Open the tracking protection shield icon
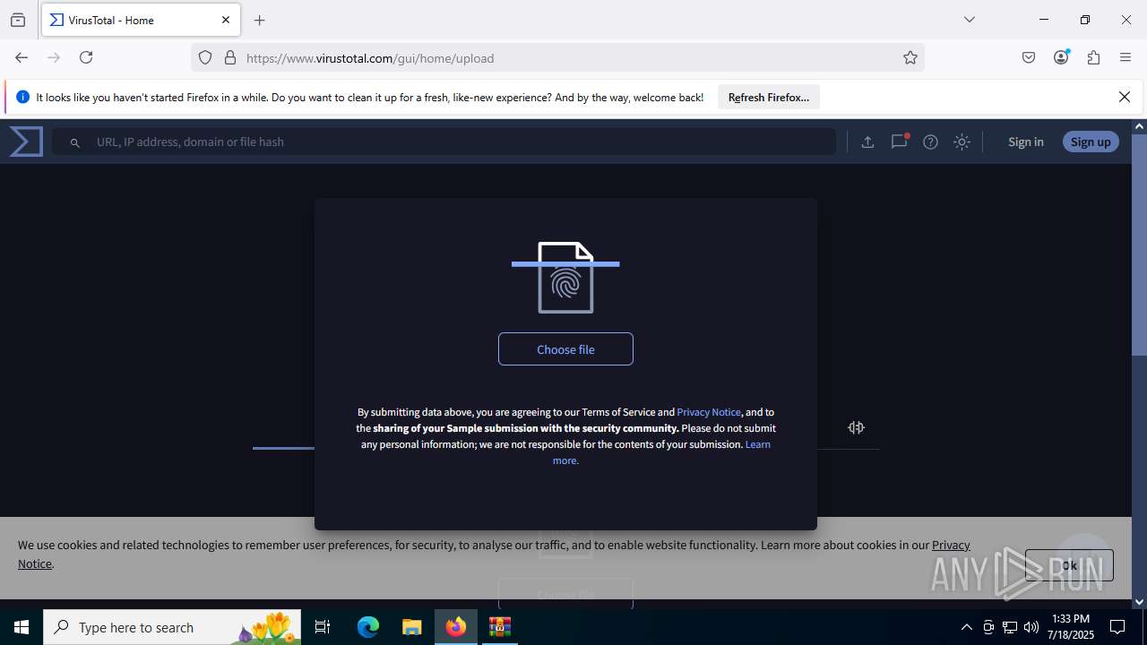The width and height of the screenshot is (1147, 645). pos(205,57)
